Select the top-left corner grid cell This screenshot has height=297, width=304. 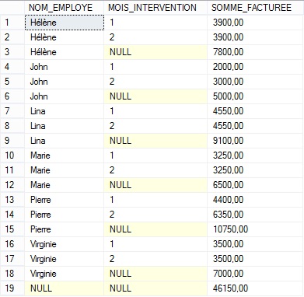(x=12, y=7)
